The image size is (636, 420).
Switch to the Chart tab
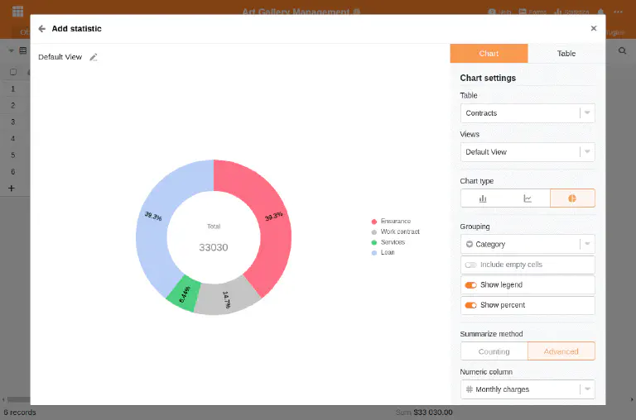pos(489,54)
